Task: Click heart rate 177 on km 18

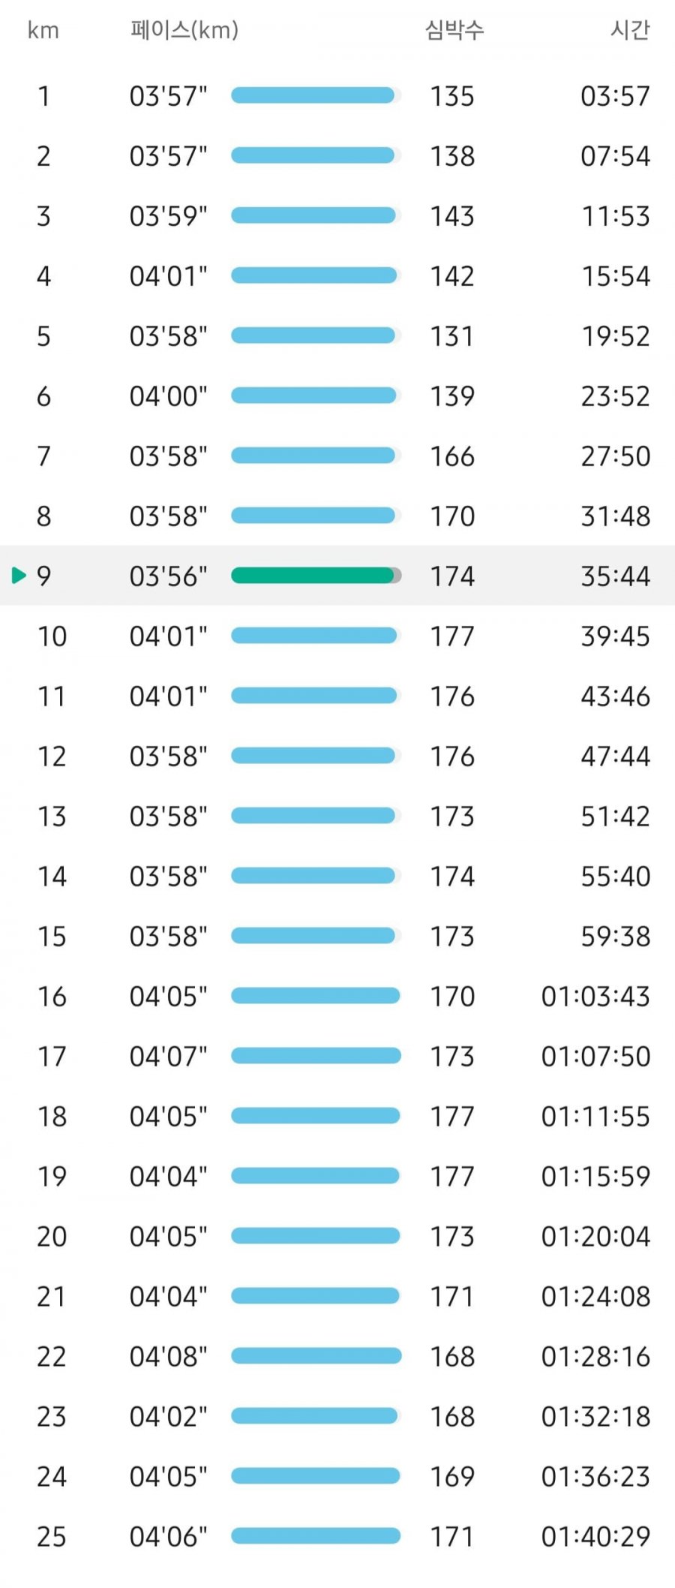Action: click(x=452, y=1116)
